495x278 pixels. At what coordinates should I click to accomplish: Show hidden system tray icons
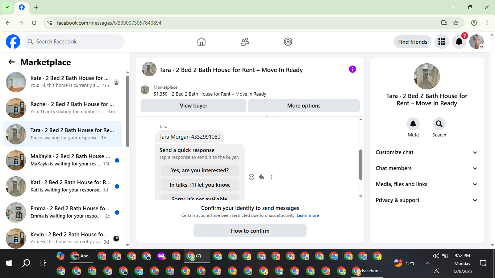pos(428,263)
